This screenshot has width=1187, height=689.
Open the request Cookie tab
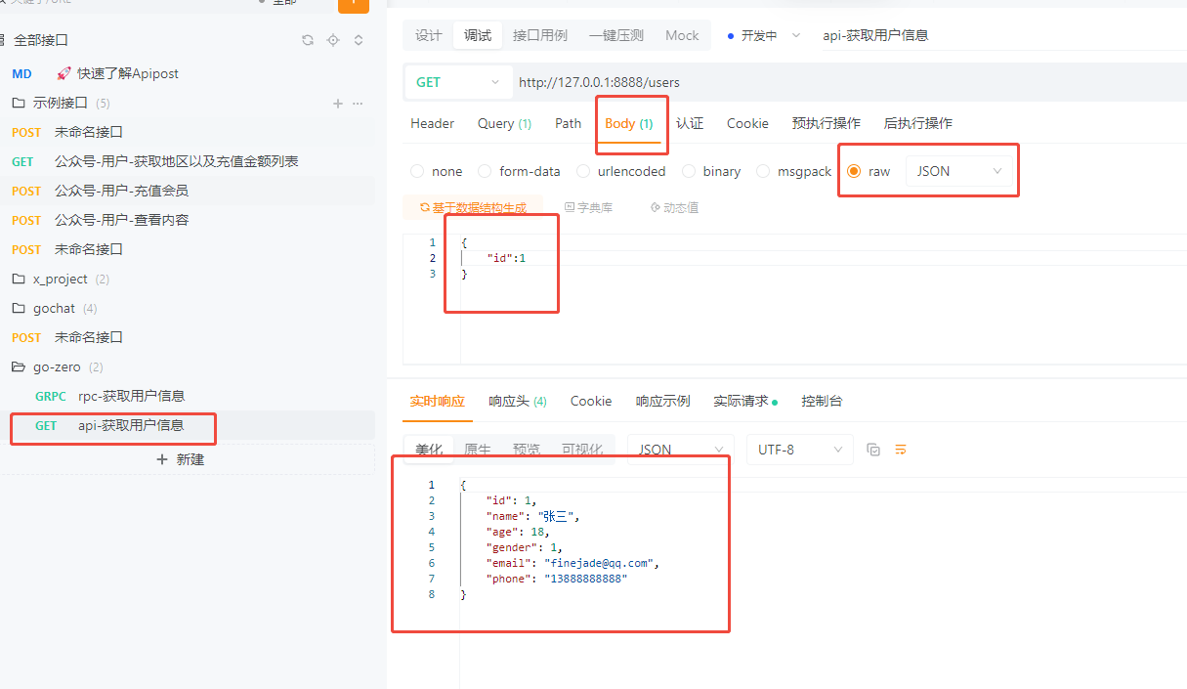coord(747,123)
